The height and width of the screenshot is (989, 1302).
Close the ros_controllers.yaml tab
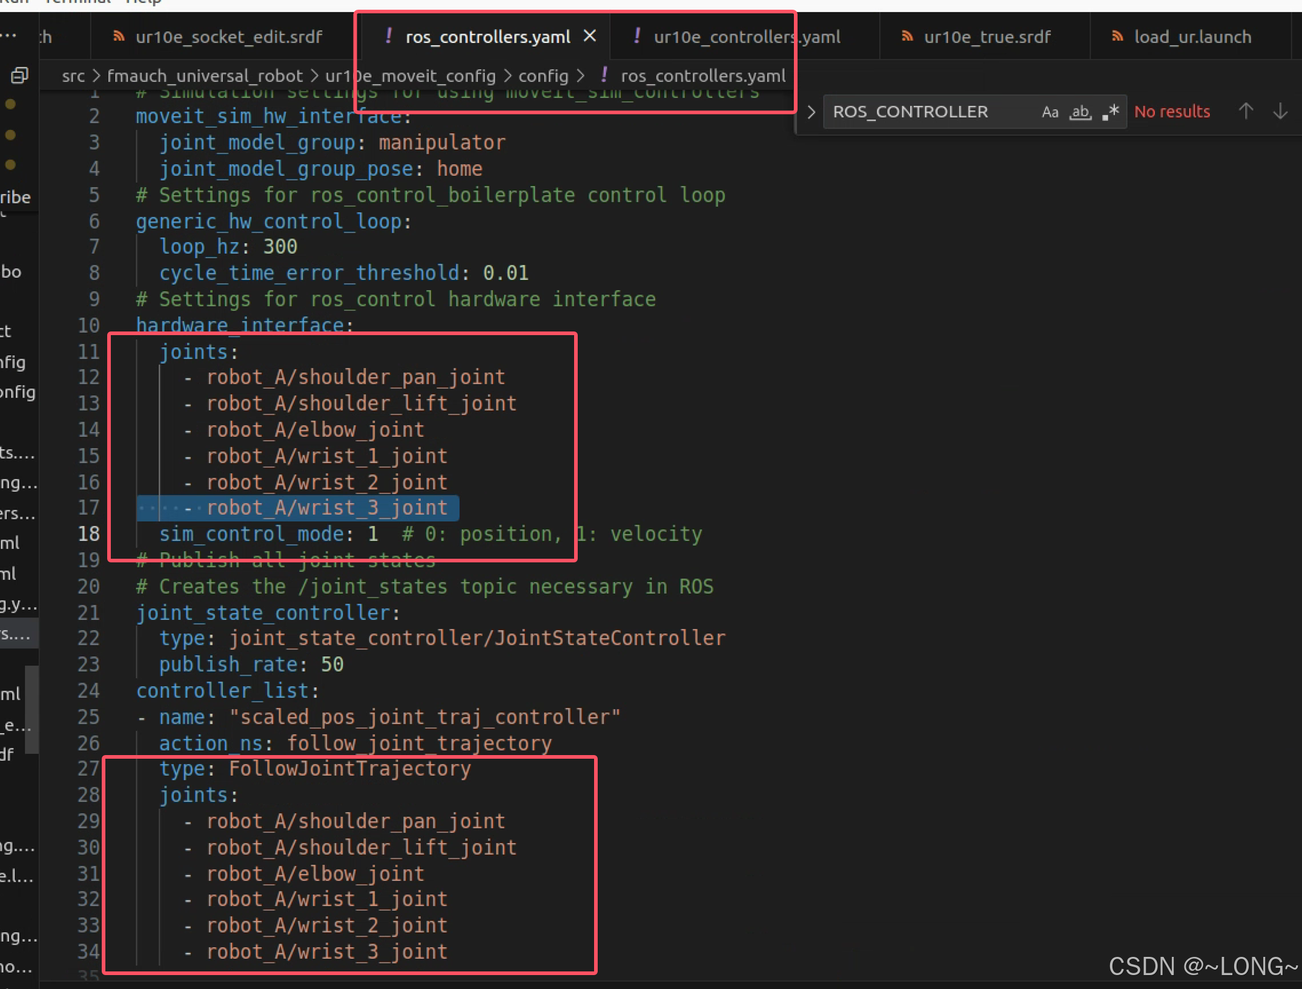click(x=590, y=36)
